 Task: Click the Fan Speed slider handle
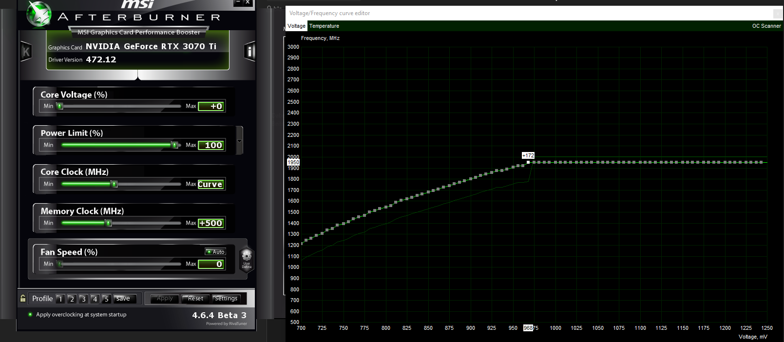[x=60, y=264]
